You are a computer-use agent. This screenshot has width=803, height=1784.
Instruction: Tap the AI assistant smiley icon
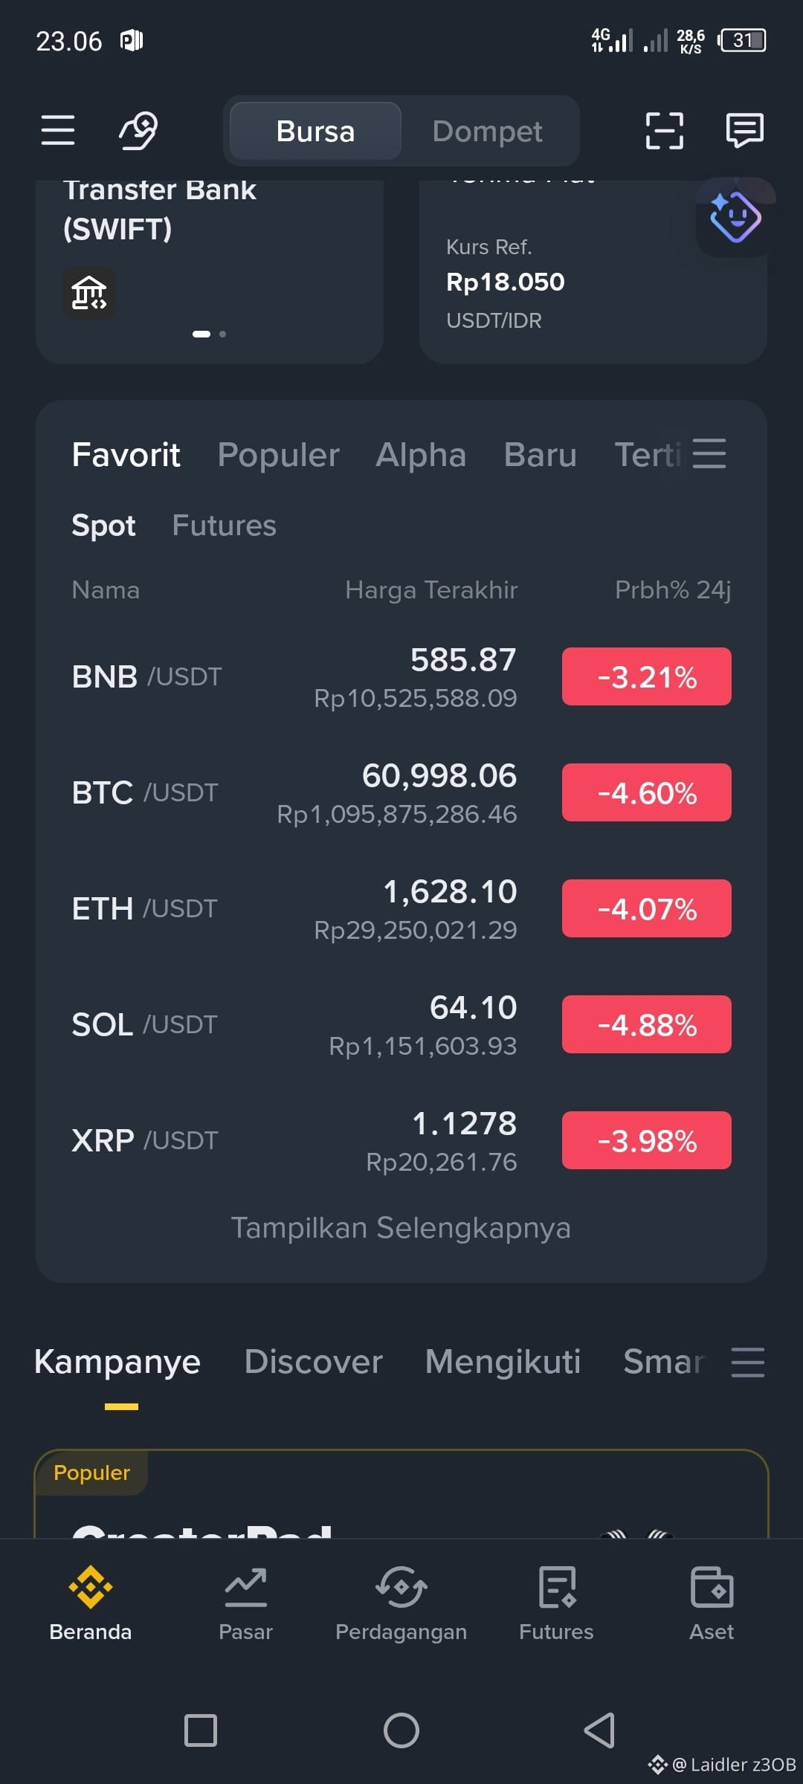tap(735, 217)
